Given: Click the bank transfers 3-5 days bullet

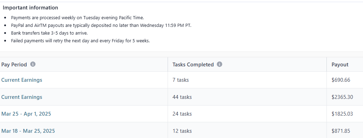Looking at the screenshot, I should tap(49, 33).
